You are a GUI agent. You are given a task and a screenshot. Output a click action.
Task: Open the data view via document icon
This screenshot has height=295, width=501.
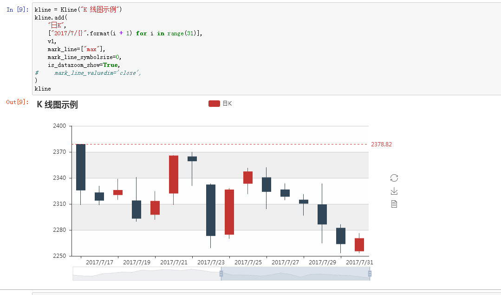[394, 203]
